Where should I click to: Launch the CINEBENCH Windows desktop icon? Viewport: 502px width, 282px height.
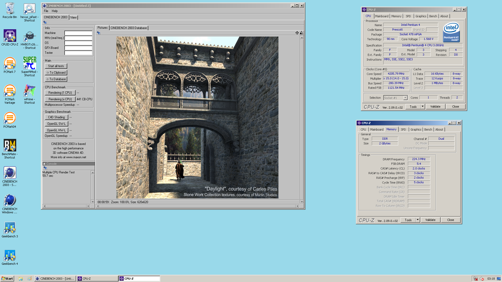pyautogui.click(x=10, y=204)
